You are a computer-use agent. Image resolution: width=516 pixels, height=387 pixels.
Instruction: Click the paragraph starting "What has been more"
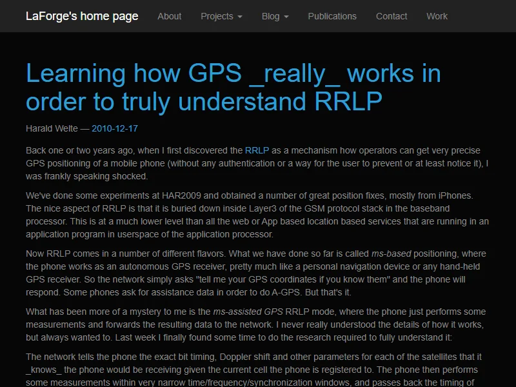[x=257, y=324]
